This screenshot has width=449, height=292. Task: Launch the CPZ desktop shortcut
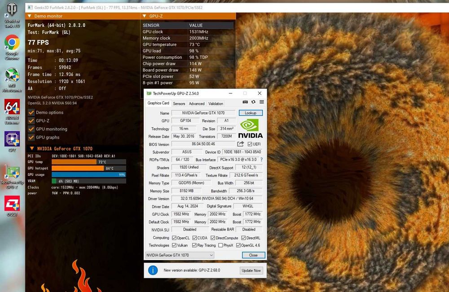[x=12, y=141]
